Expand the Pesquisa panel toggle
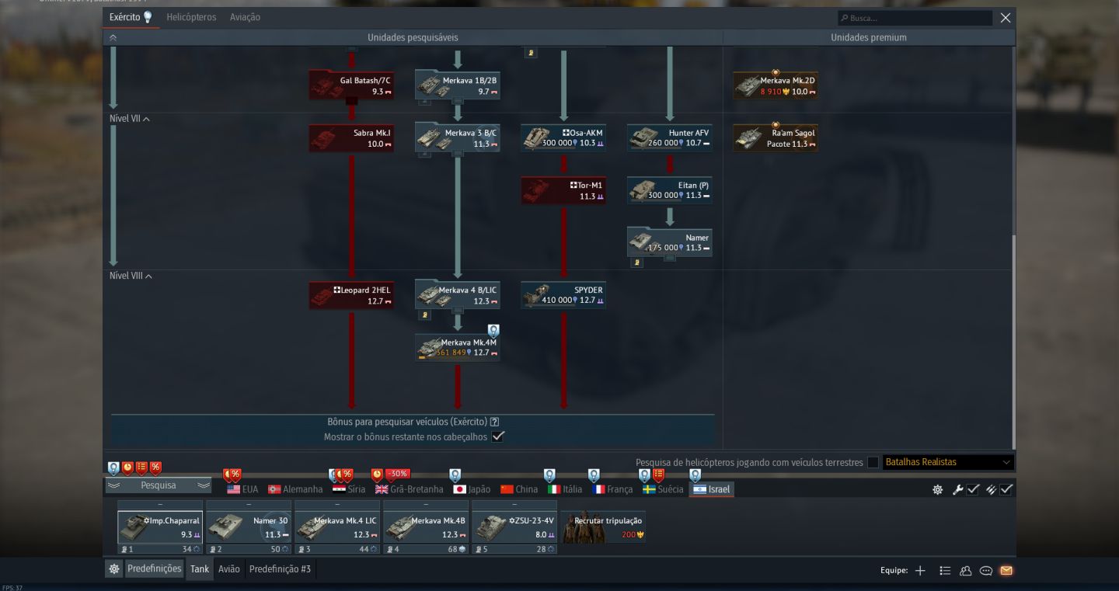1119x591 pixels. pyautogui.click(x=159, y=485)
